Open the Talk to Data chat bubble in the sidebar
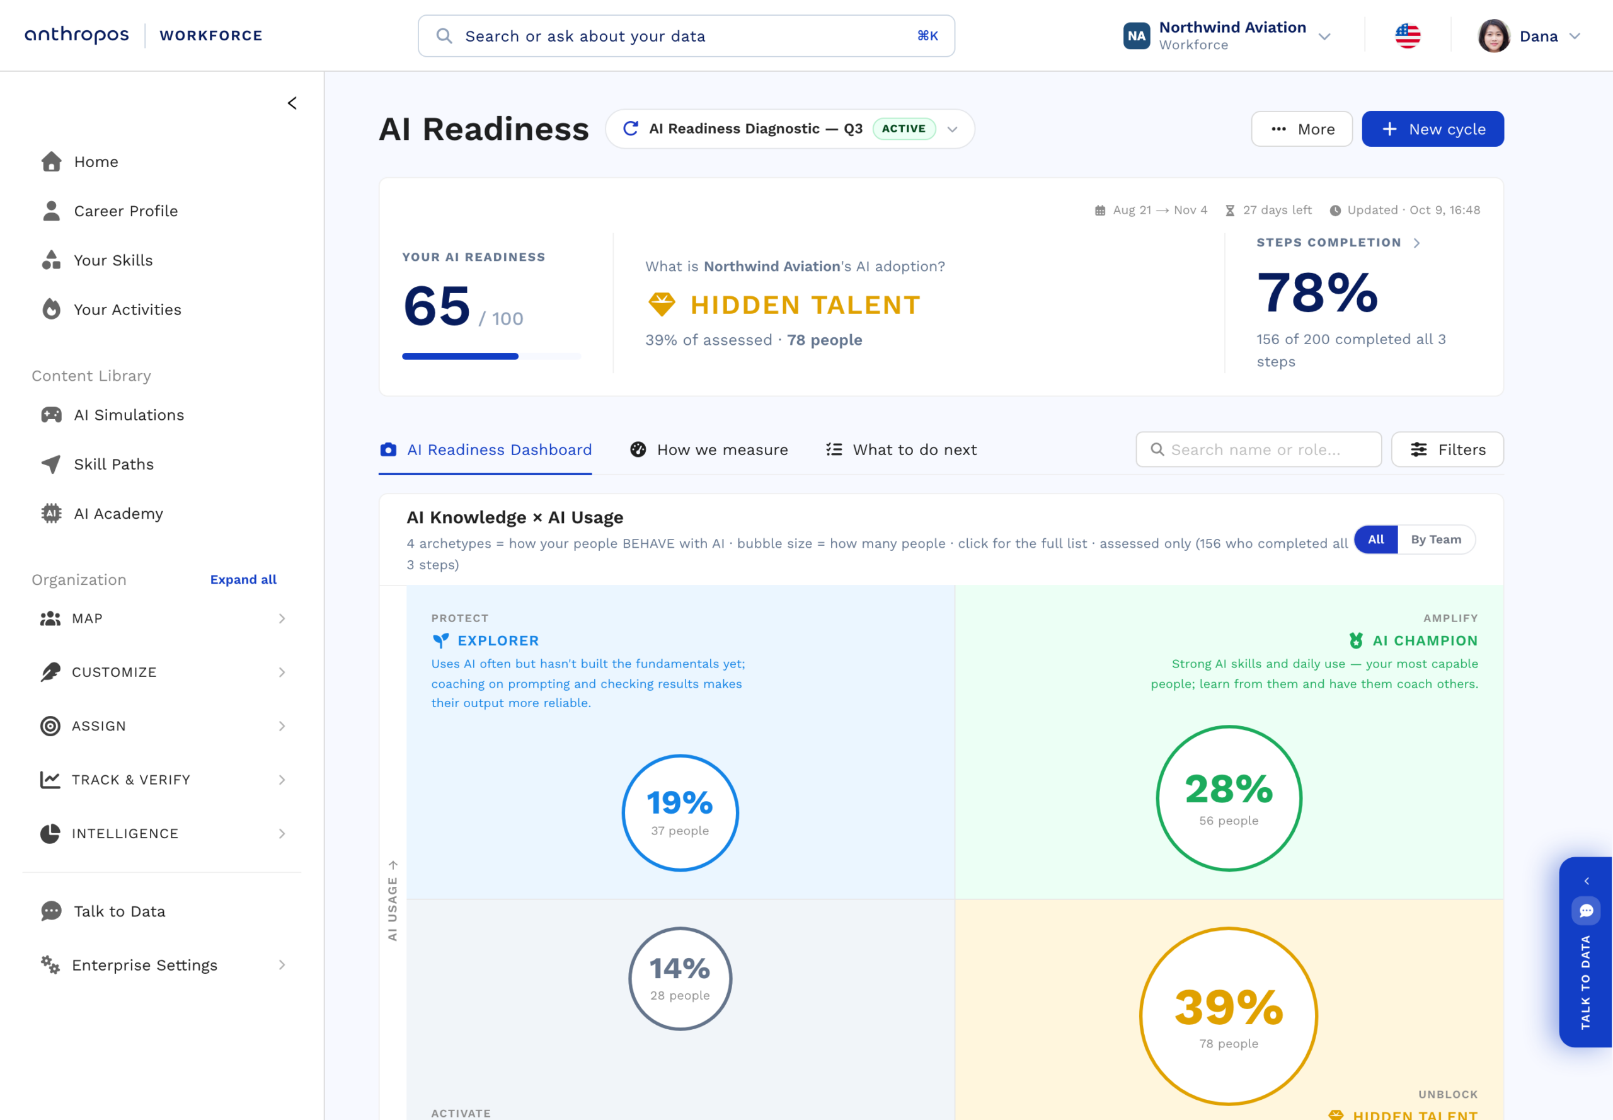 click(x=51, y=911)
